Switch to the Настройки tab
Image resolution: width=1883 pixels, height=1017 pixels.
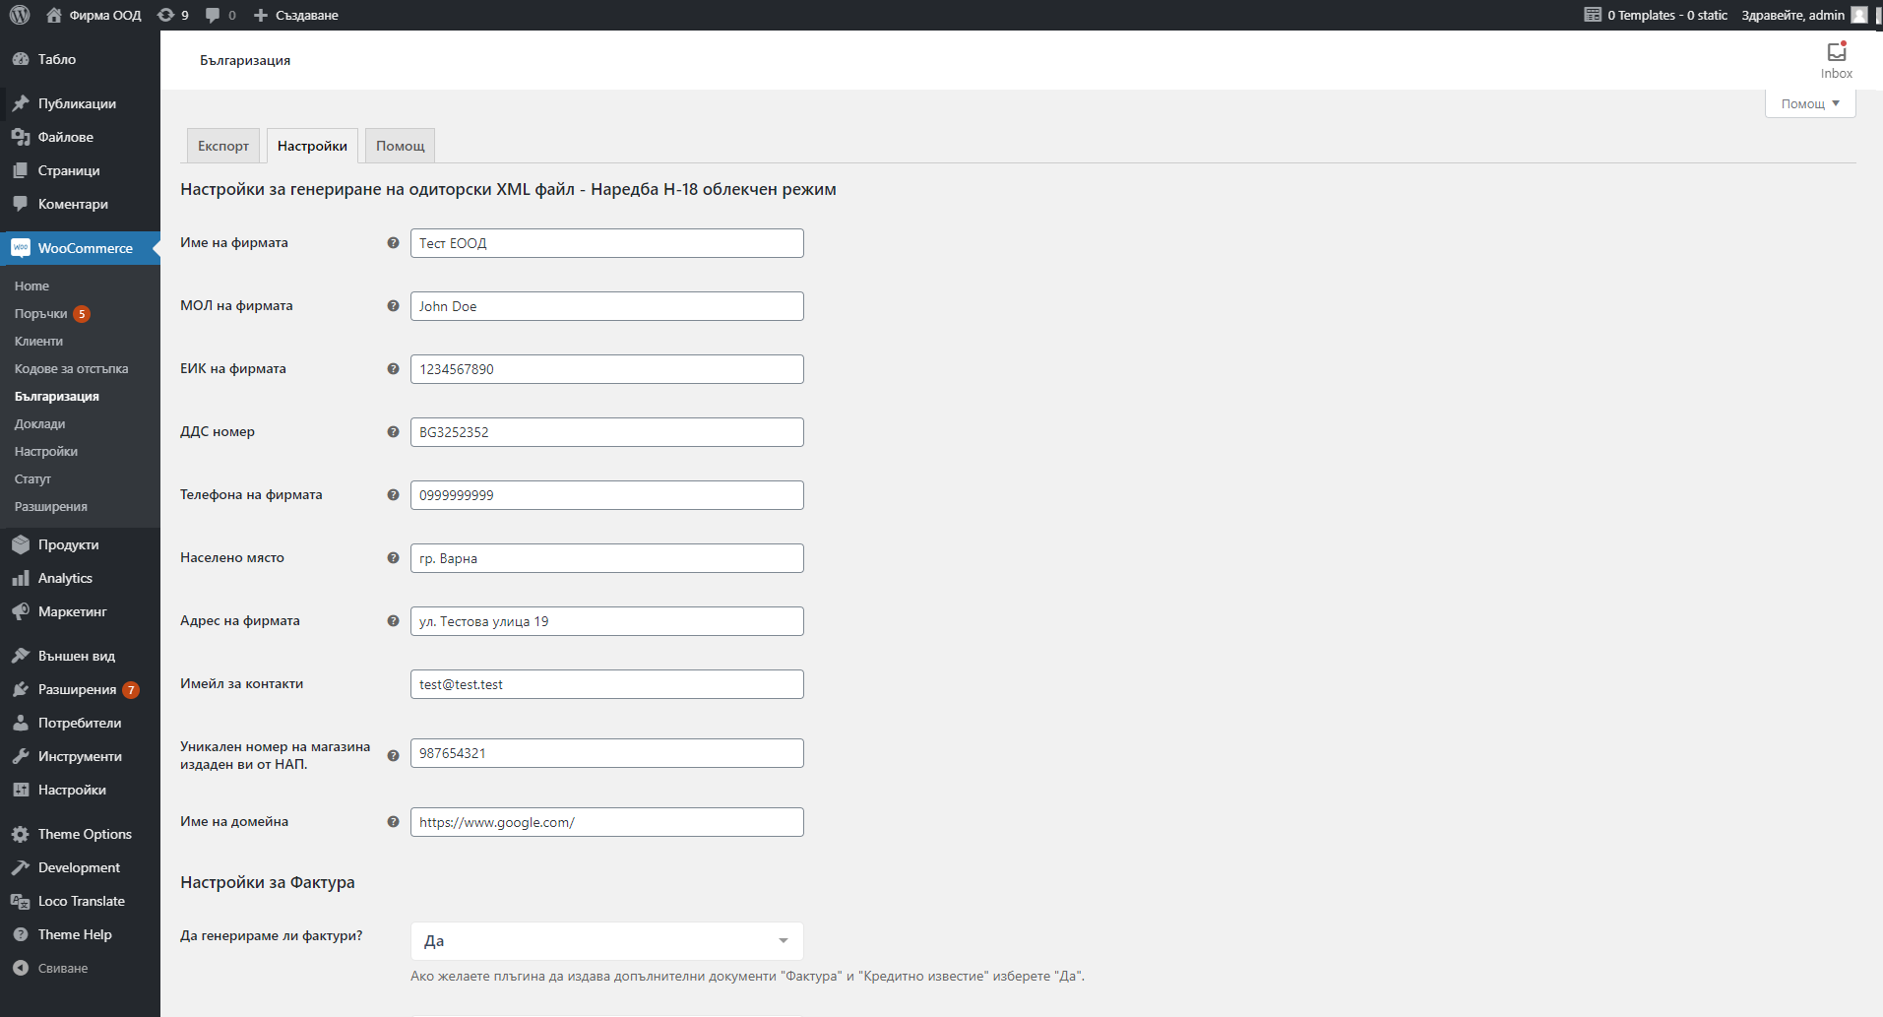(312, 146)
